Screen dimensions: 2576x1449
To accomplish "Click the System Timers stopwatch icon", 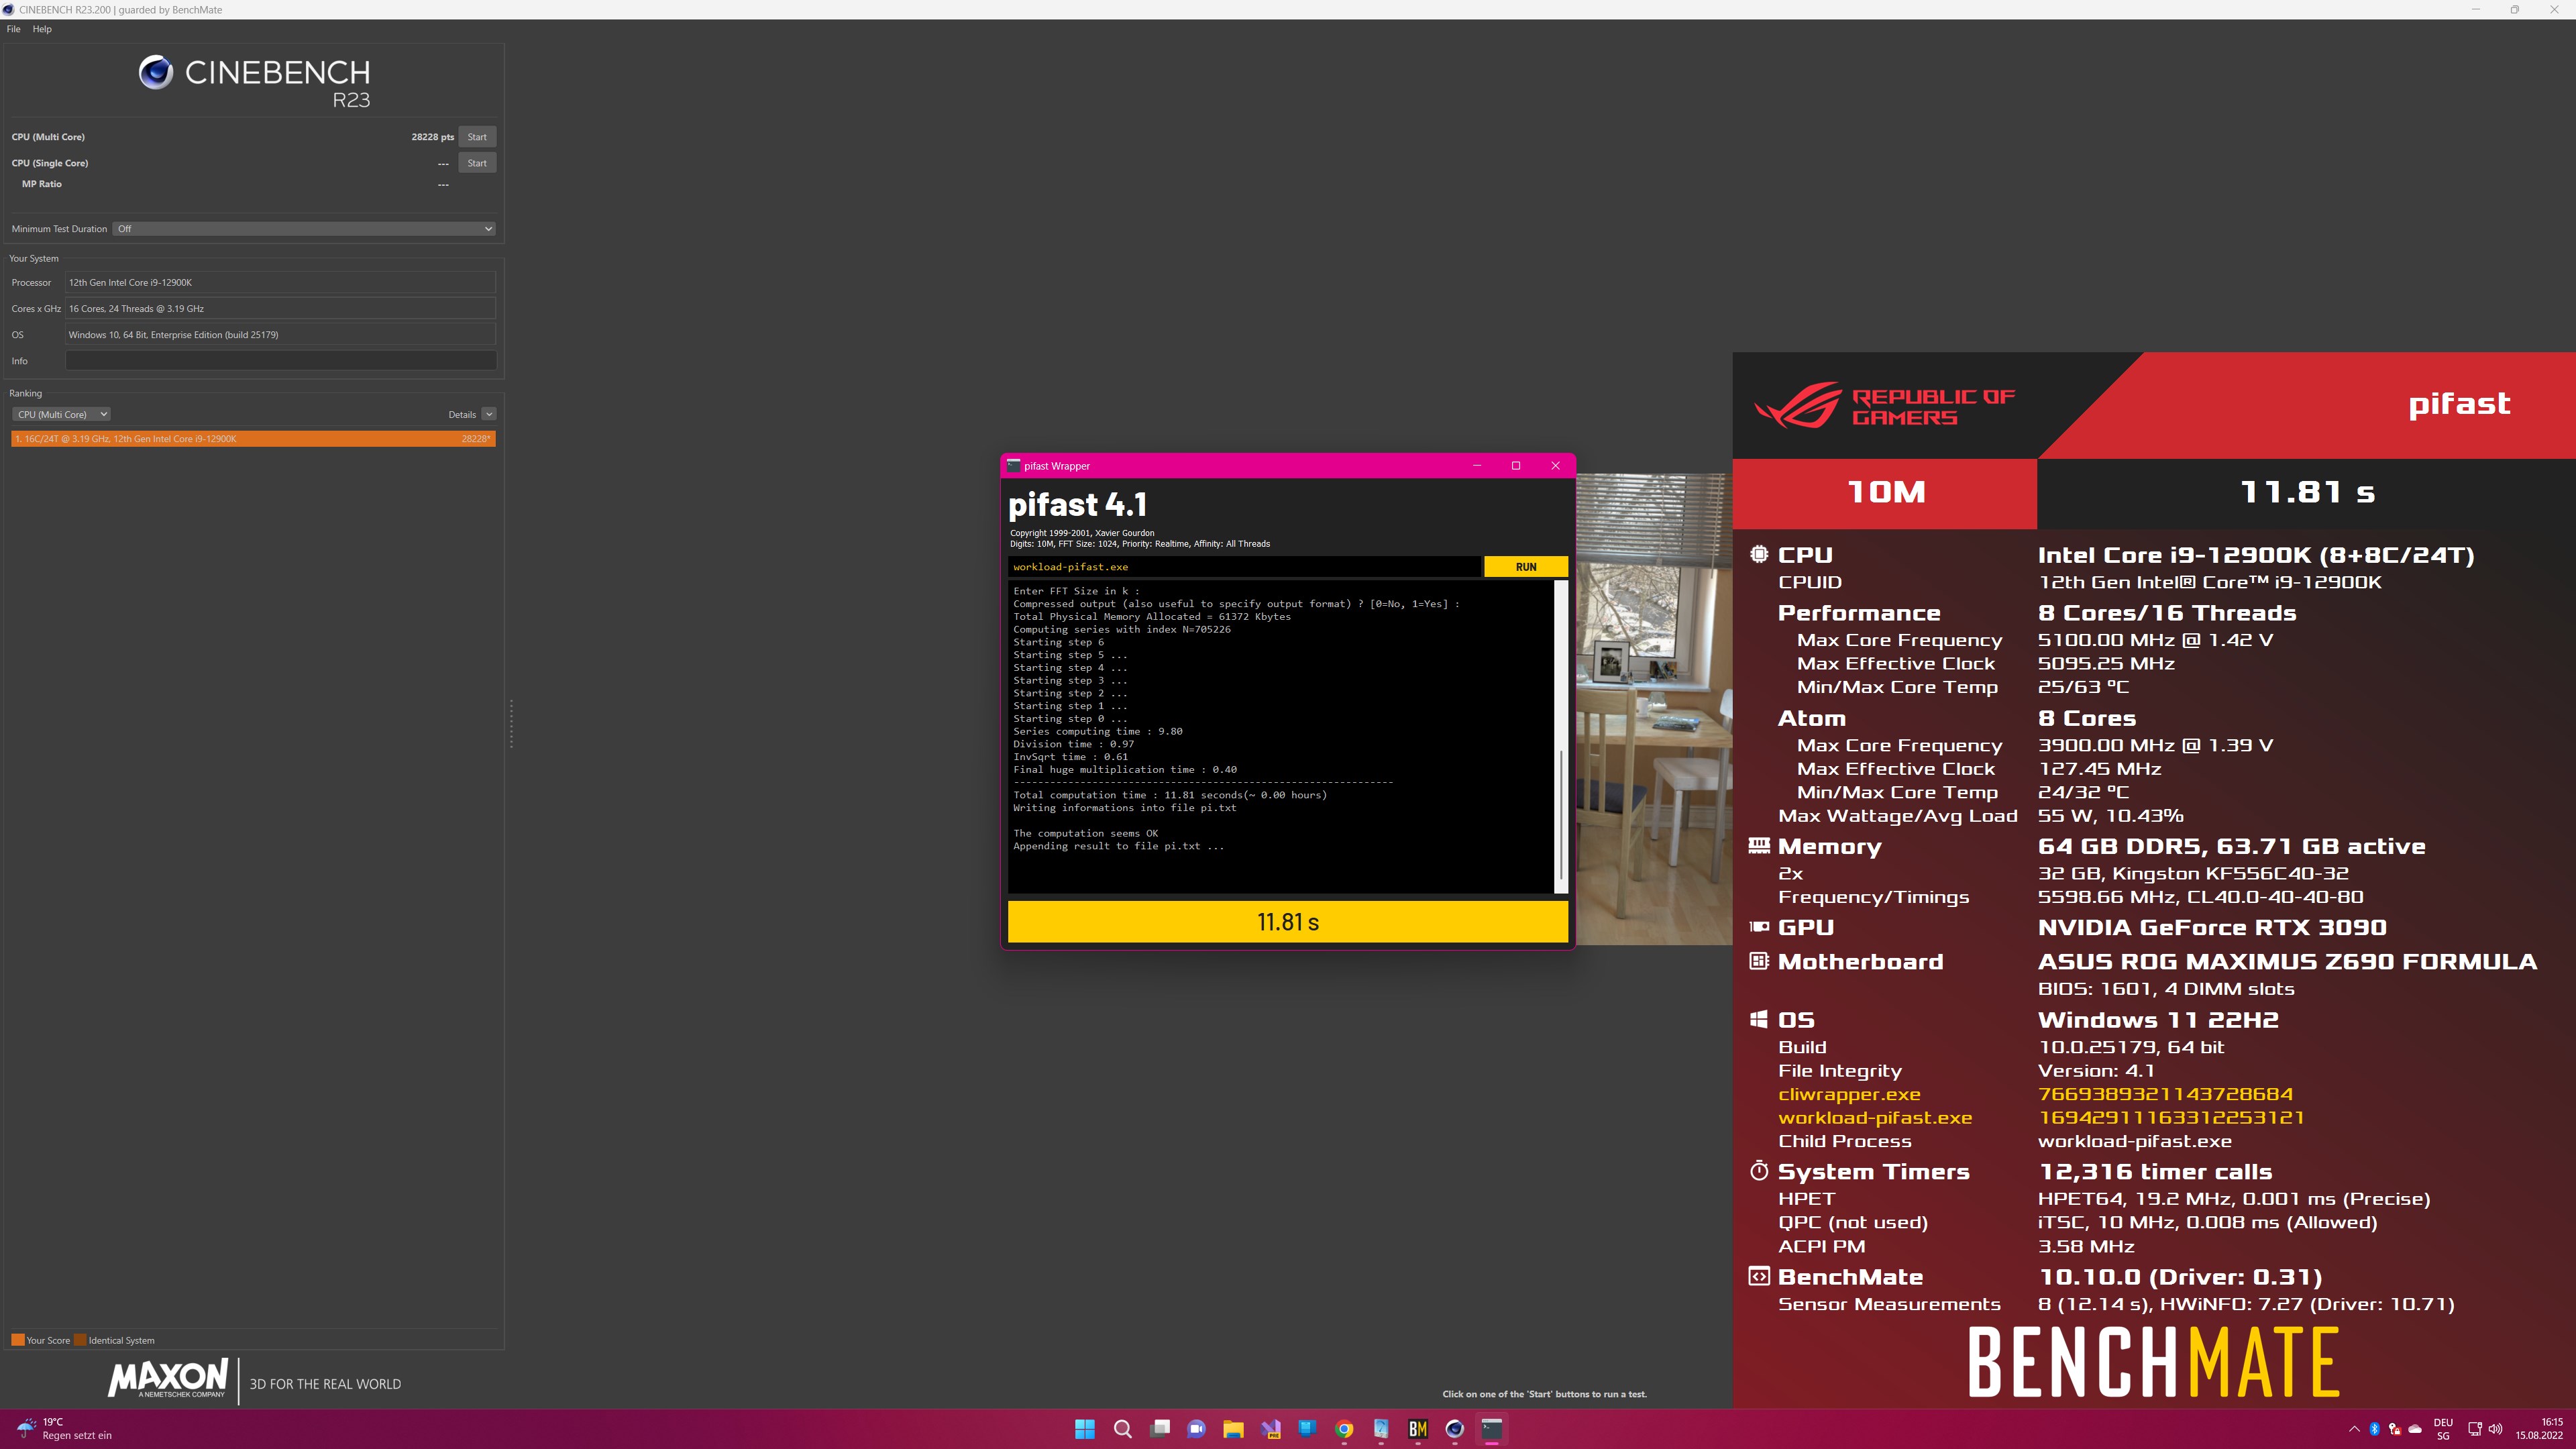I will click(1759, 1170).
